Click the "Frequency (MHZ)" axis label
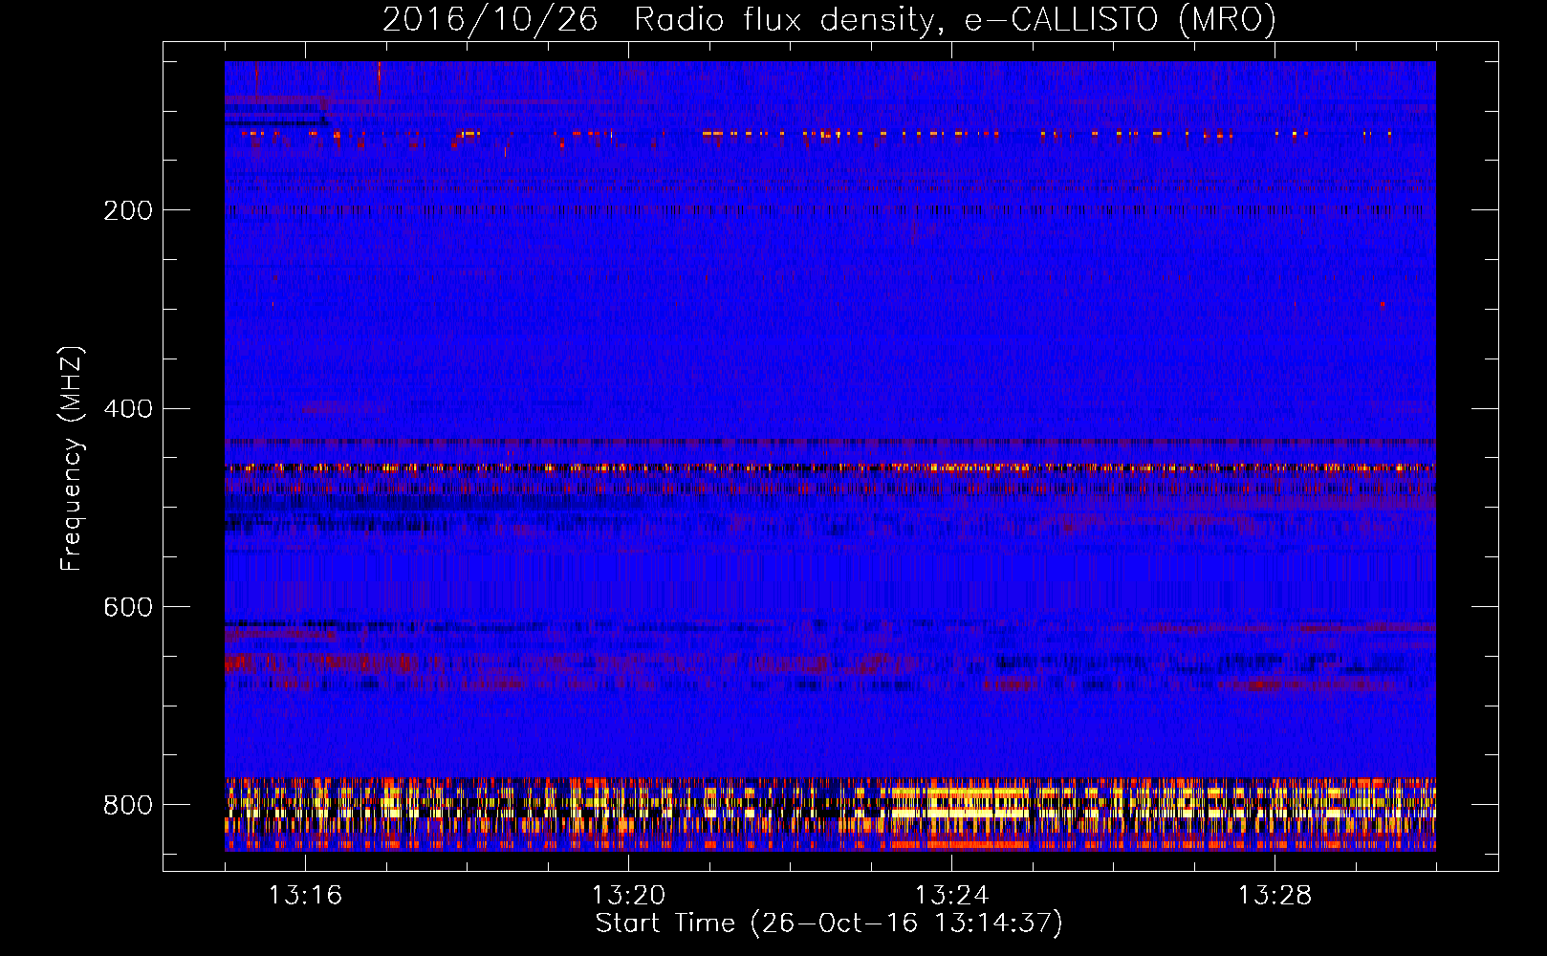 (x=71, y=459)
